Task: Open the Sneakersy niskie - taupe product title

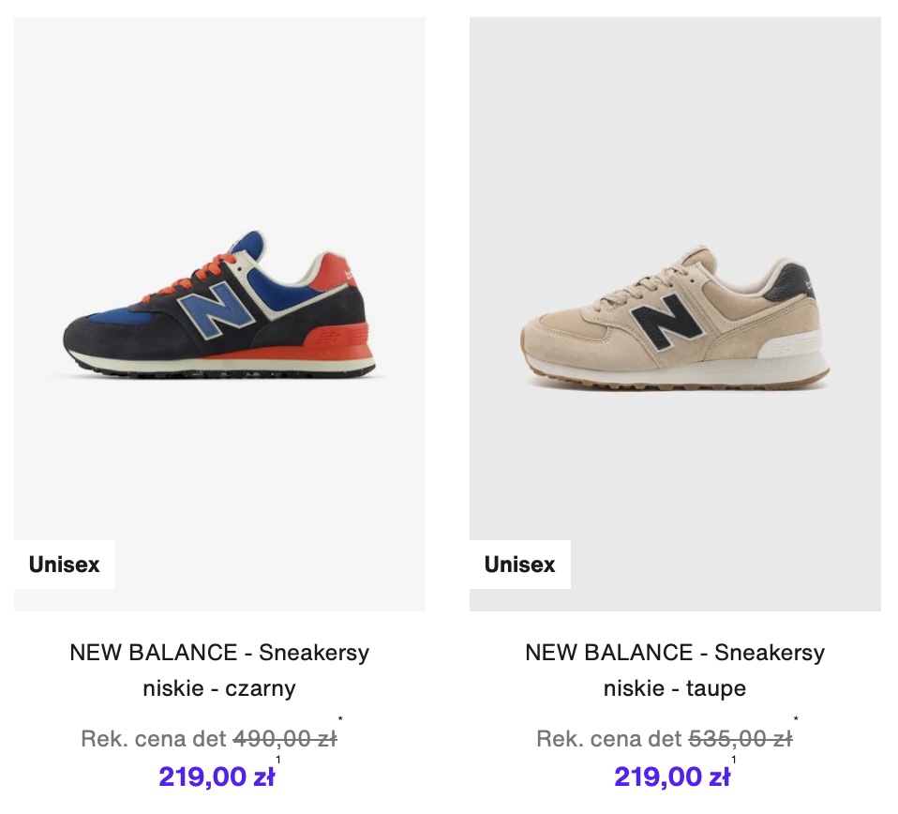Action: tap(675, 670)
